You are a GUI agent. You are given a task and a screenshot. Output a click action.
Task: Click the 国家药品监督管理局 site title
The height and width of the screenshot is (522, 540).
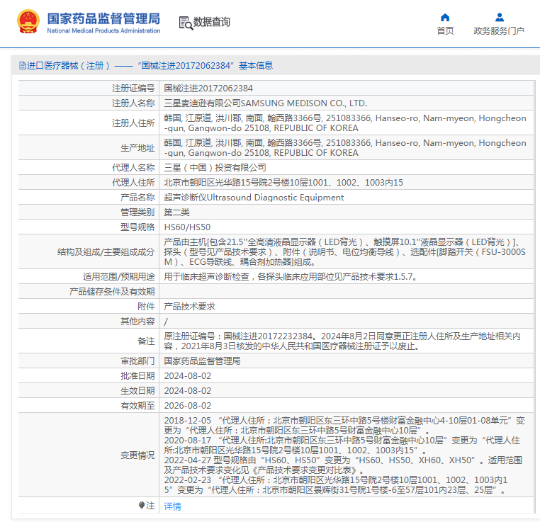[103, 18]
